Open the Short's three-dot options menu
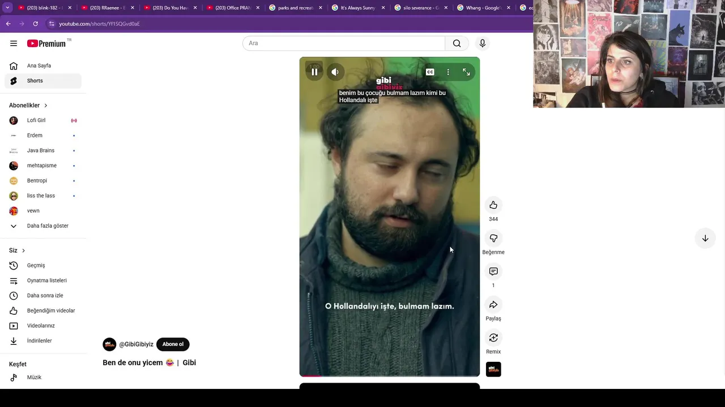The image size is (725, 407). [x=448, y=72]
